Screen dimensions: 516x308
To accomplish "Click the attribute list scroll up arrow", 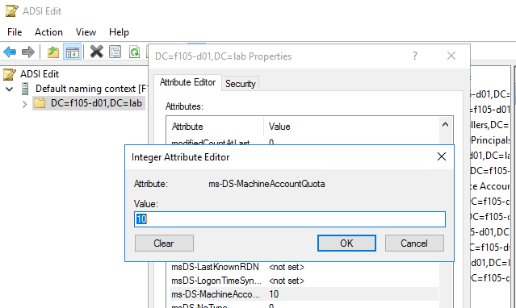I will (x=445, y=125).
